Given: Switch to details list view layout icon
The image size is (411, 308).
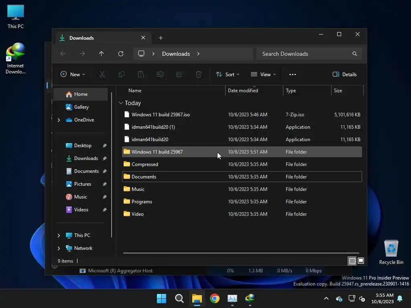Looking at the screenshot, I should coord(352,261).
